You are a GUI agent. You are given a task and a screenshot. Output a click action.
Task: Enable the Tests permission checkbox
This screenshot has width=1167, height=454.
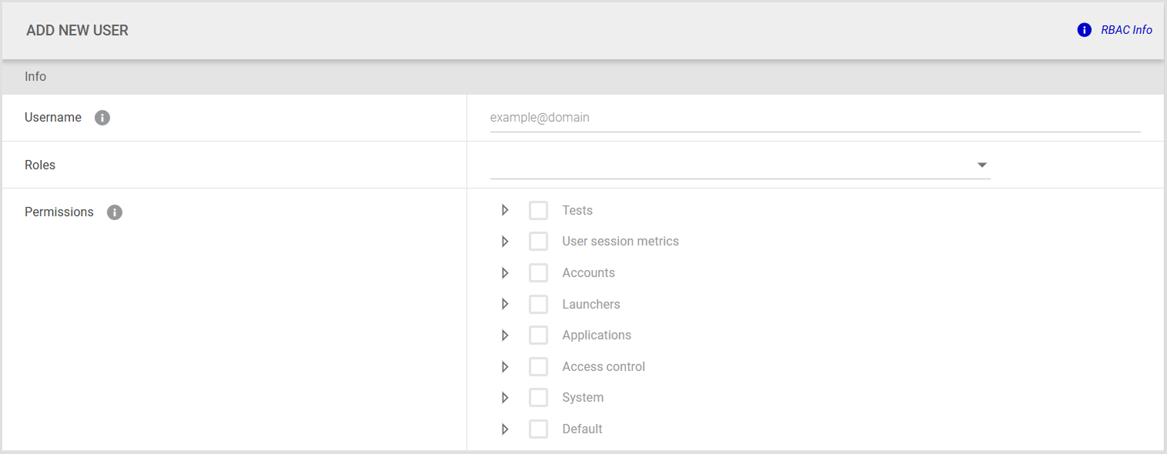(x=538, y=210)
